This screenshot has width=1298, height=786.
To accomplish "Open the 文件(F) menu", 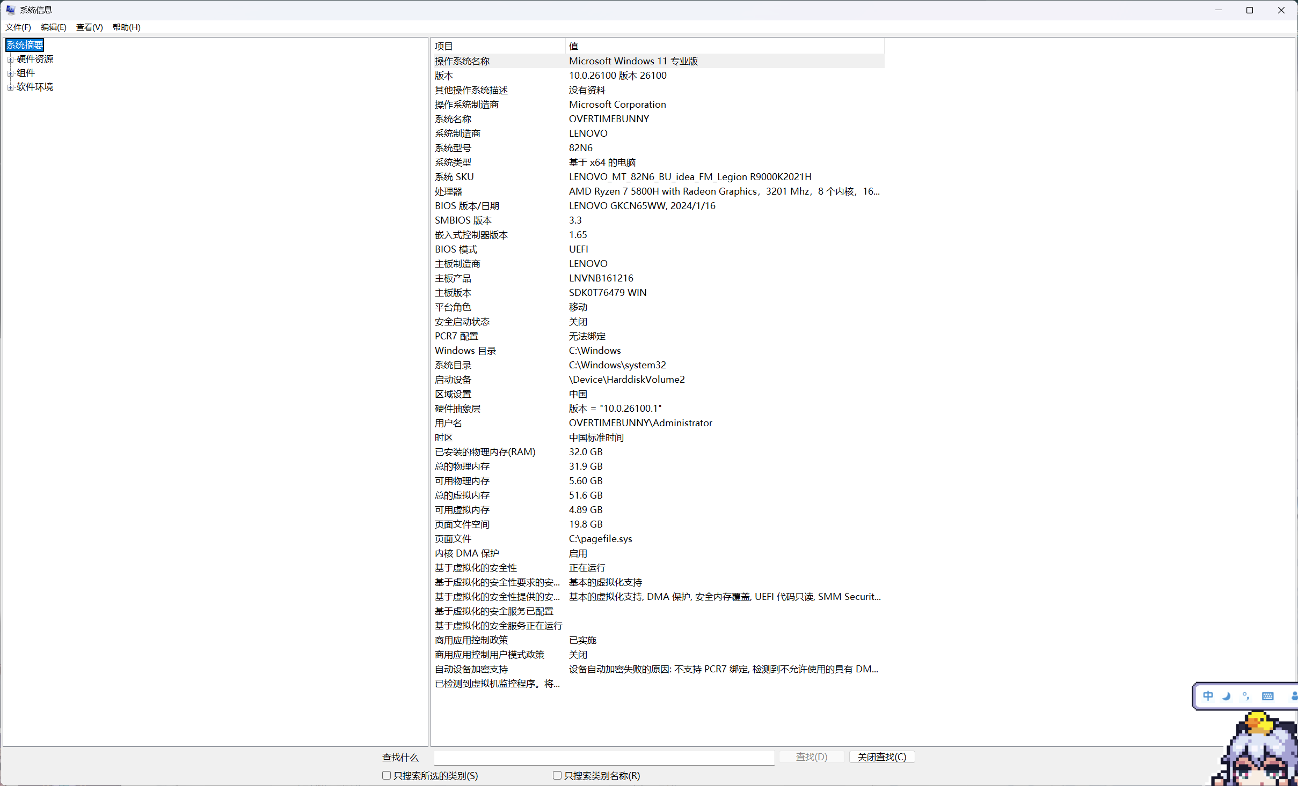I will pos(18,27).
